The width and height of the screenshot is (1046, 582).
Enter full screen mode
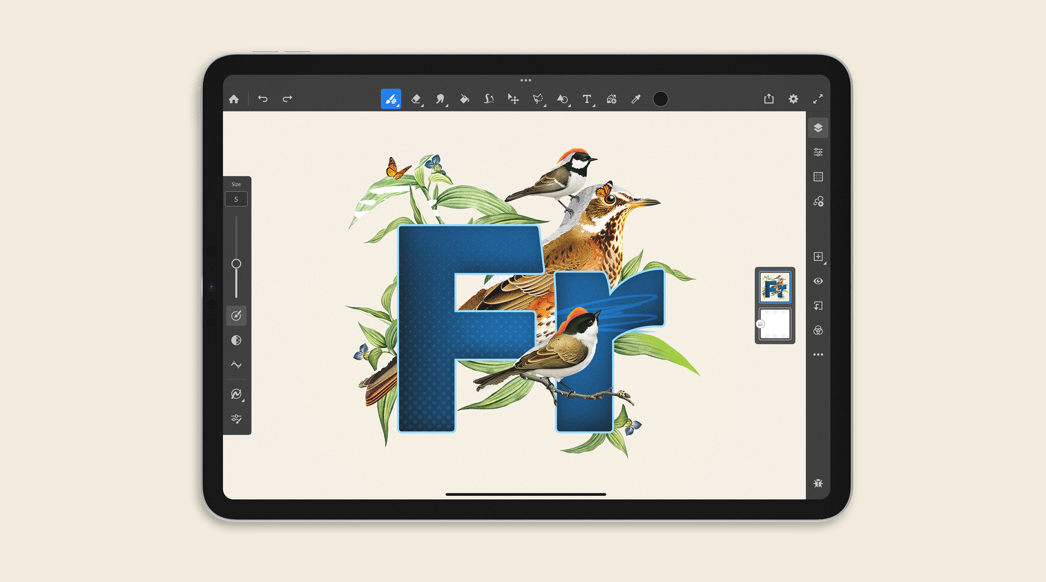coord(818,99)
